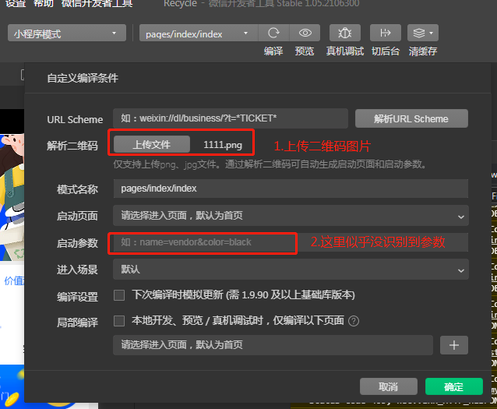Viewport: 497px width, 409px height.
Task: Open the 帮助 menu
Action: [x=44, y=3]
